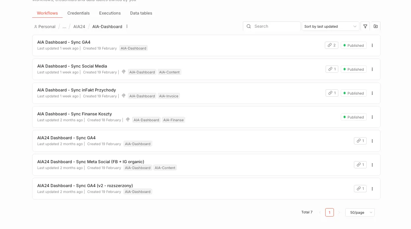Click the link badge on Sync inFakt Przychody row

pyautogui.click(x=332, y=93)
